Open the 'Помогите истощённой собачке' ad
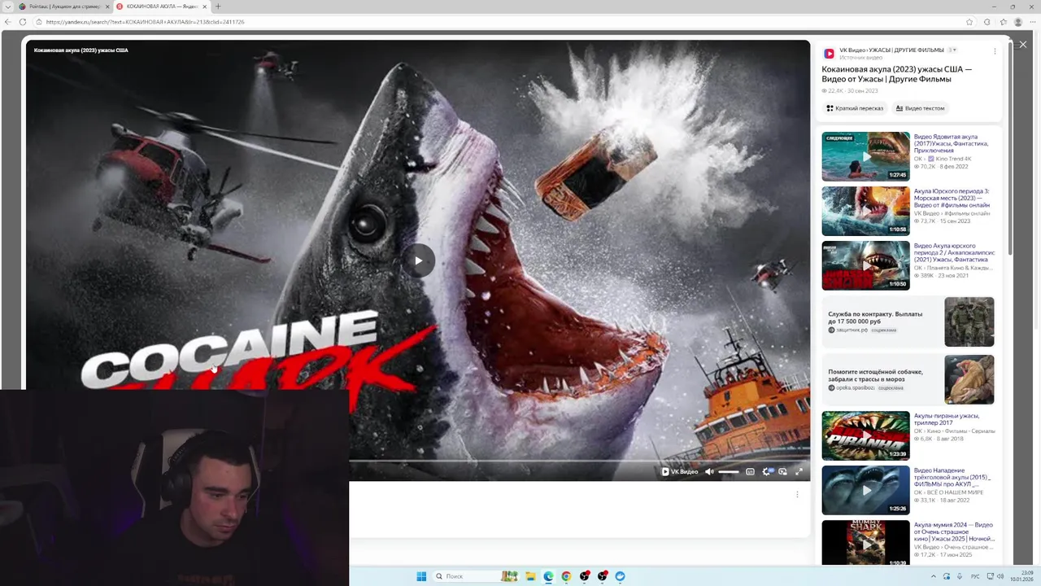Screen dimensions: 1041x586 point(908,379)
